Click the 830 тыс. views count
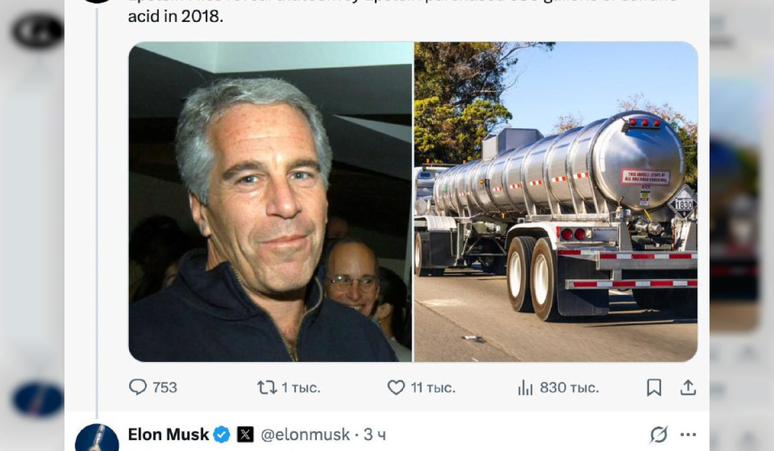 (569, 388)
